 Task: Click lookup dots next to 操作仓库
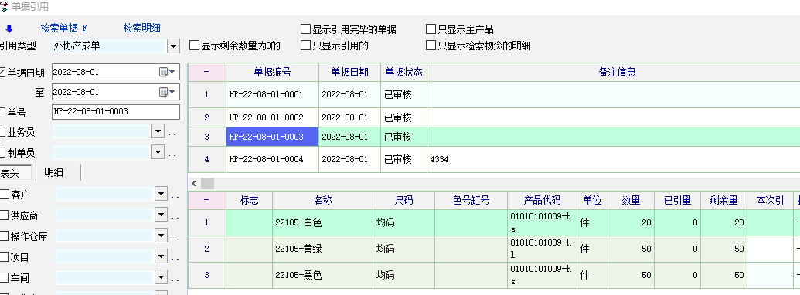click(175, 239)
